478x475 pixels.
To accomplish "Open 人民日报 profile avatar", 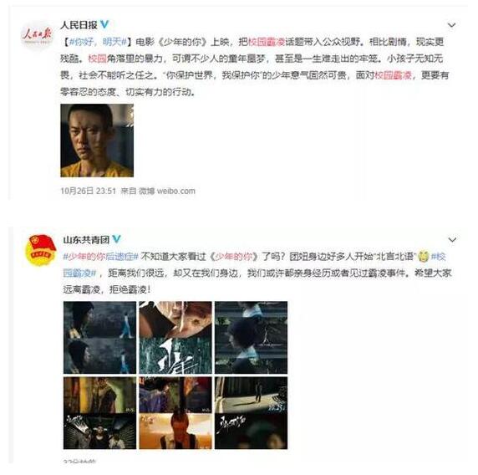I will (x=37, y=35).
